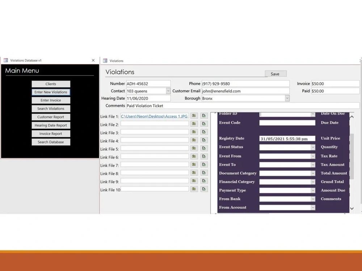Click the folder browse icon for Link File 4

click(194, 140)
